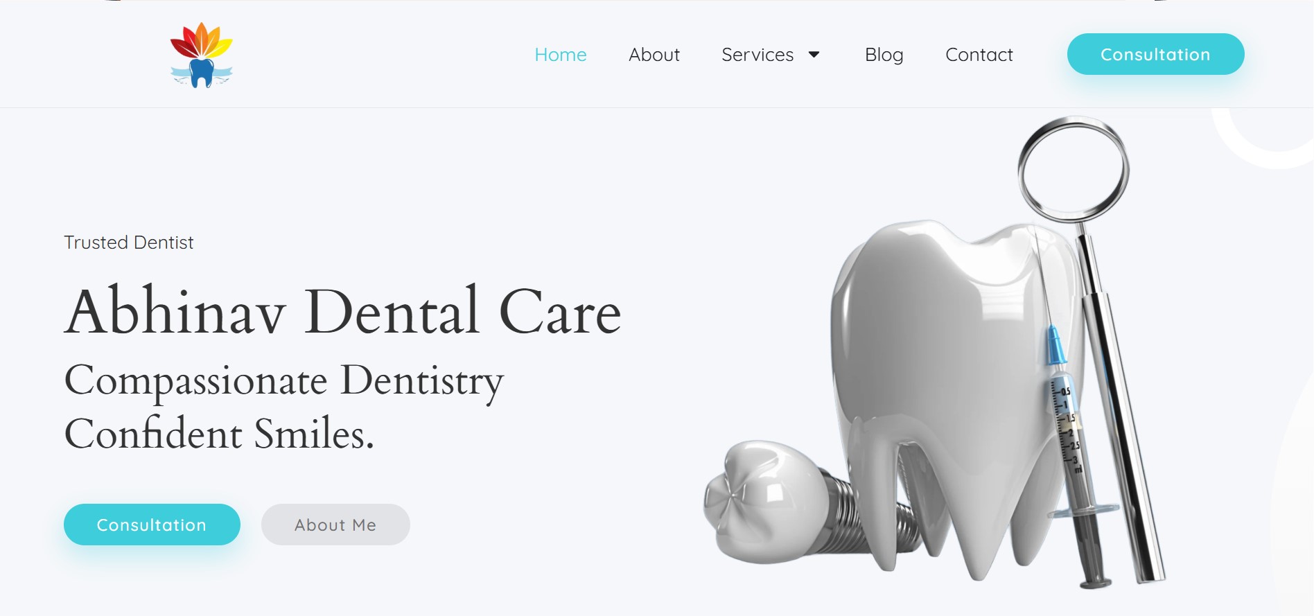Go to the About page
The height and width of the screenshot is (616, 1314).
[654, 55]
